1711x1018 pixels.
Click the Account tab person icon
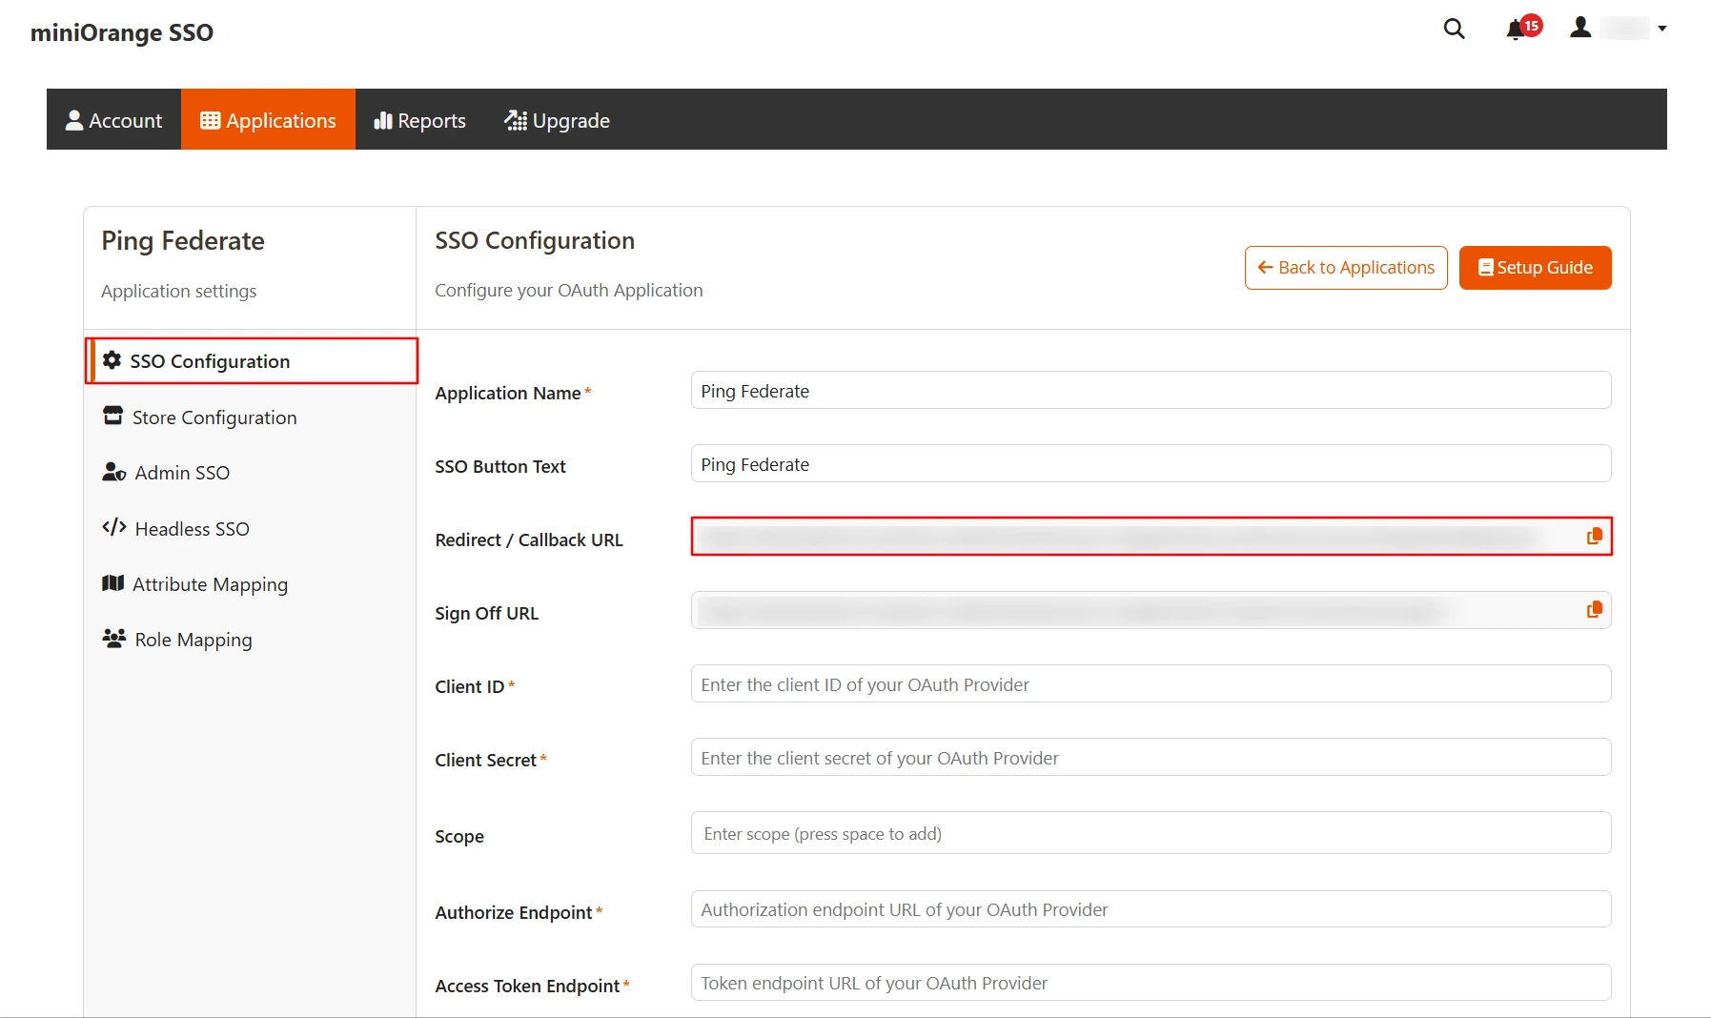coord(74,120)
